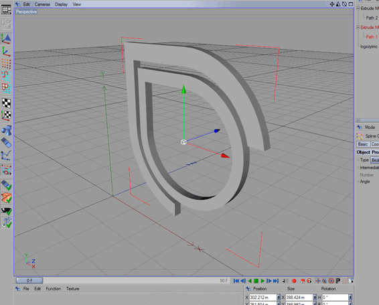Screen dimensions: 379x305
Task: Click the selection filter icon with red dots
Action: [x=6, y=170]
